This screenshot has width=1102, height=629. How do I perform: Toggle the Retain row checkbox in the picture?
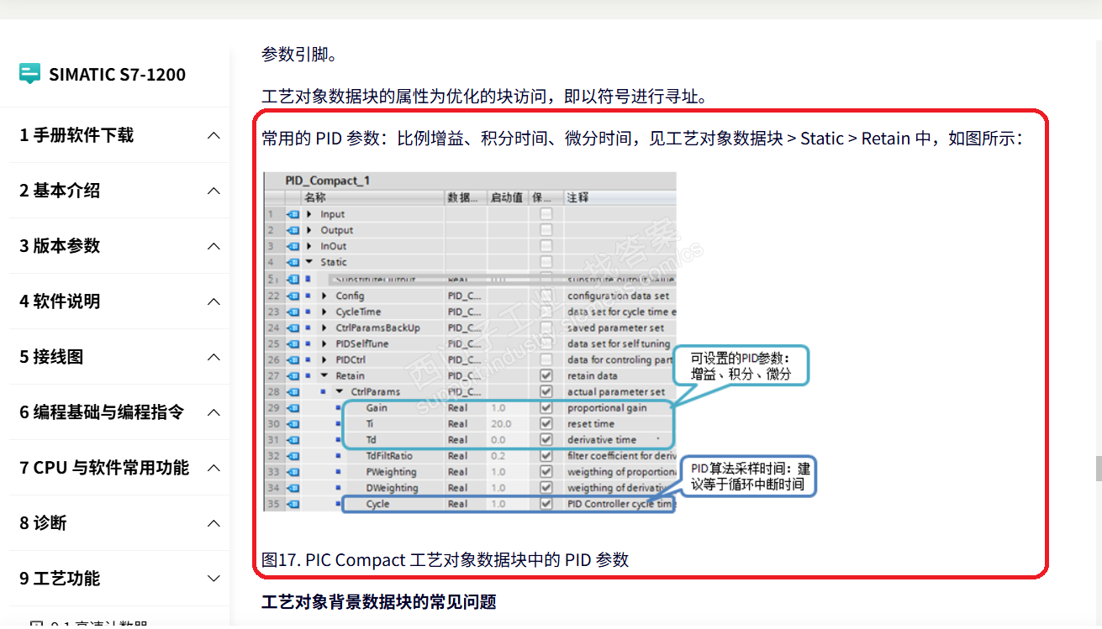(546, 375)
